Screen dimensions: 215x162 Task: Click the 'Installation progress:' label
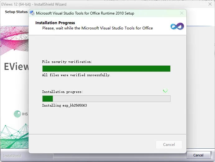pos(62,92)
